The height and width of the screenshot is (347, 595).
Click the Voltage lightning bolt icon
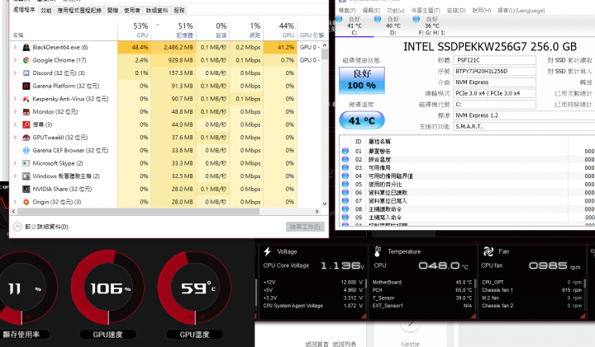point(267,251)
